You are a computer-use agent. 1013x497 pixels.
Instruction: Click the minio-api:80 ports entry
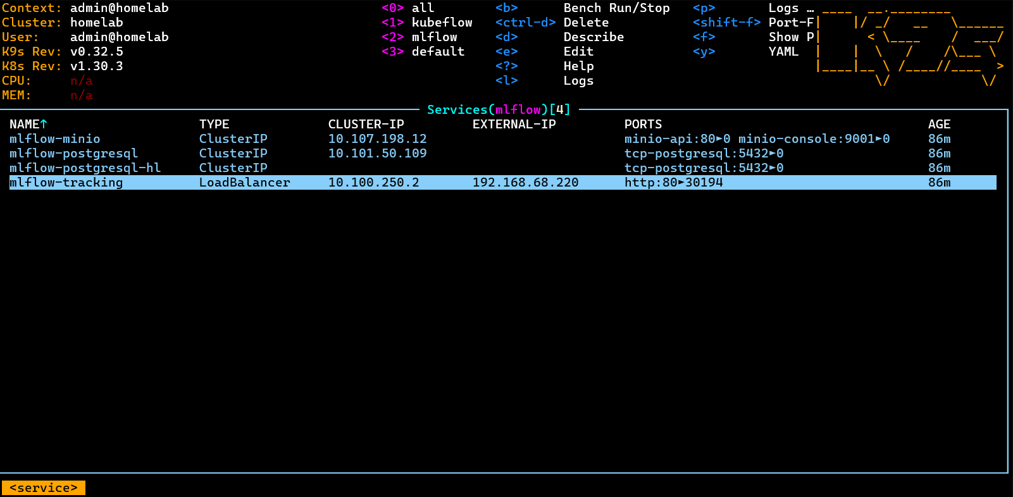pos(678,138)
